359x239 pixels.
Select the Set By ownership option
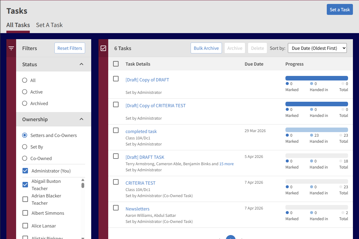tap(25, 147)
